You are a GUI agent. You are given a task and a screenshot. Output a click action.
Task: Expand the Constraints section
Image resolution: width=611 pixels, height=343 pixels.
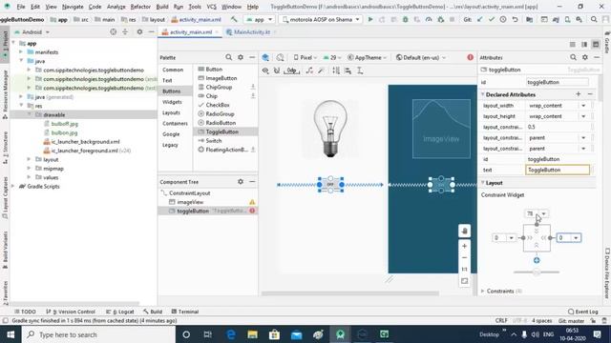point(483,291)
